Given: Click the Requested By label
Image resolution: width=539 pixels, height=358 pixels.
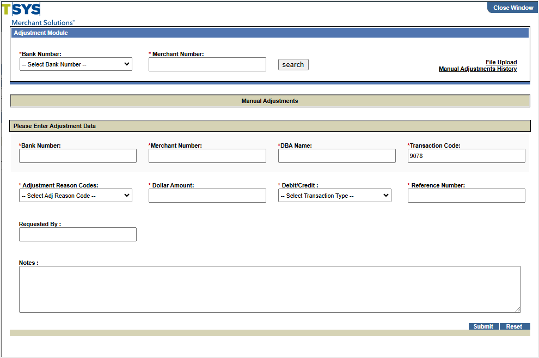Looking at the screenshot, I should click(x=40, y=224).
